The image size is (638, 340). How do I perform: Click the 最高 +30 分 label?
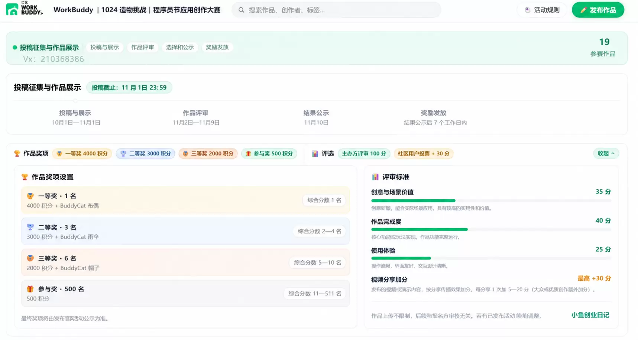coord(594,278)
